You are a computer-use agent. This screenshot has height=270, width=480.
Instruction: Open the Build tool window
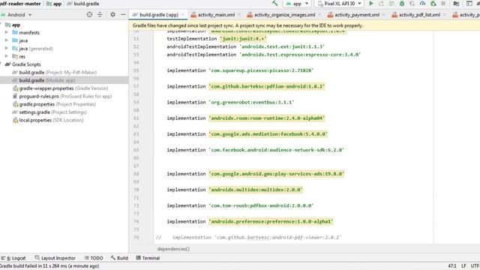(119, 258)
